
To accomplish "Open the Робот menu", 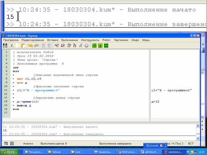I will pos(106,40).
